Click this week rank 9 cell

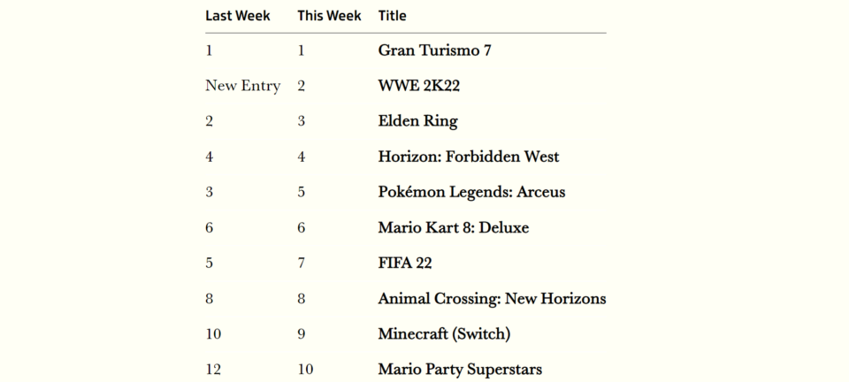pyautogui.click(x=302, y=334)
